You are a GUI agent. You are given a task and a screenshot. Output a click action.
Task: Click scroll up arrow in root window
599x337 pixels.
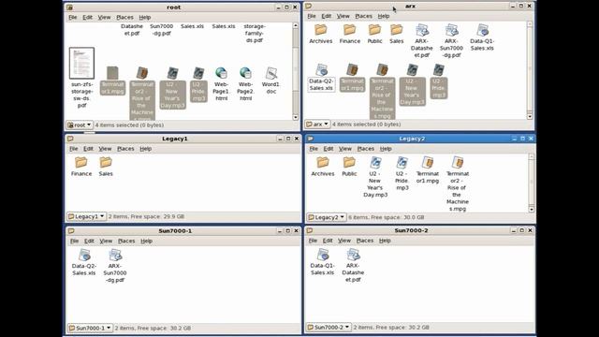tap(296, 25)
